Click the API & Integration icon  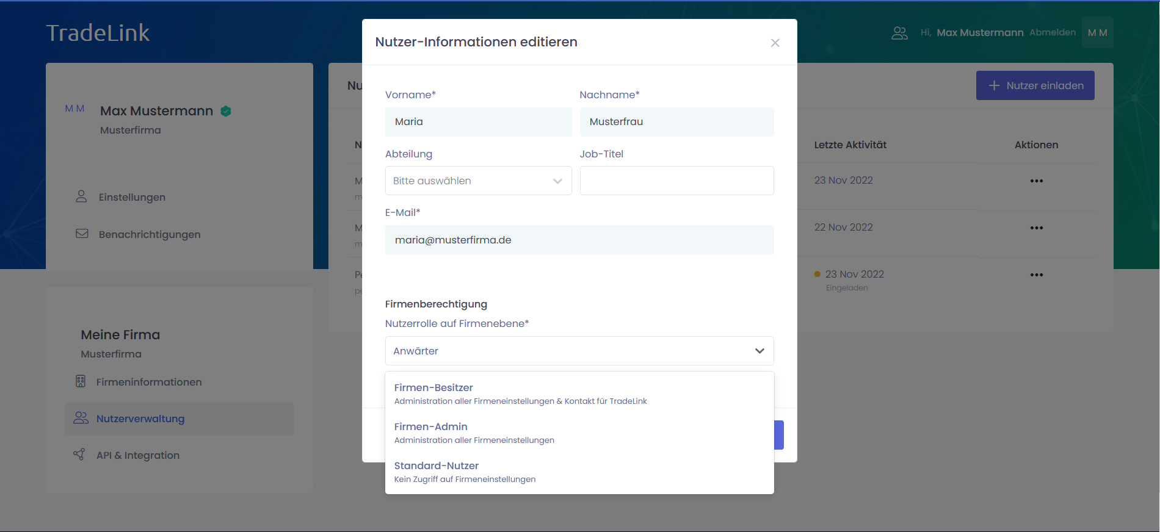tap(79, 455)
